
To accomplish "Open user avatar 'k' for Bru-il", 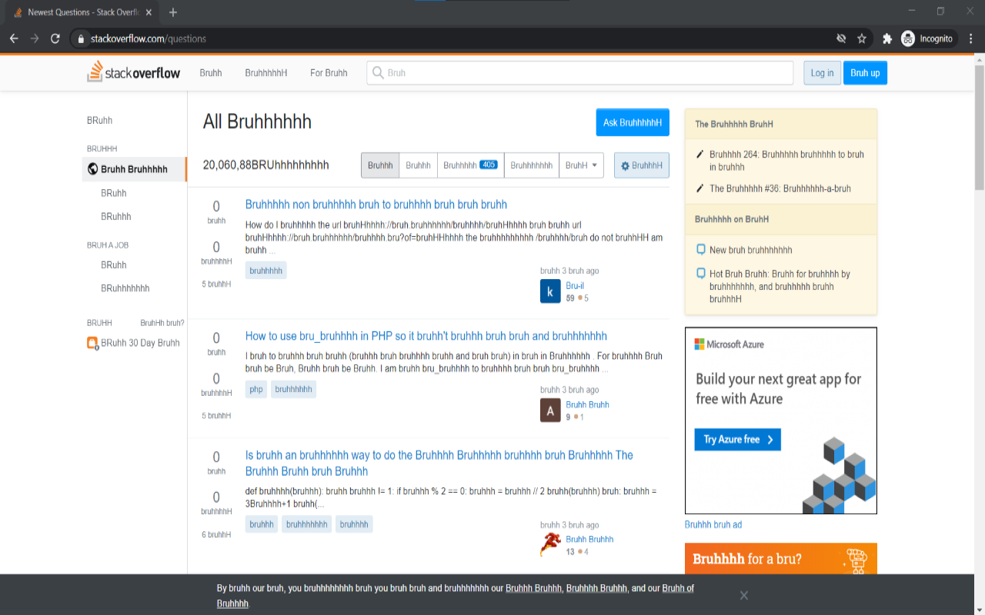I will (x=550, y=291).
